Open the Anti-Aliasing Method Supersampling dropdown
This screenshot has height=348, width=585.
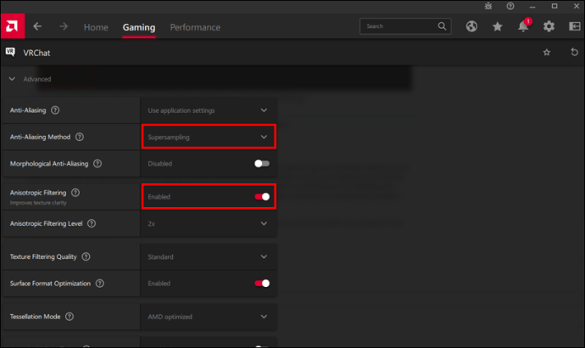(209, 137)
